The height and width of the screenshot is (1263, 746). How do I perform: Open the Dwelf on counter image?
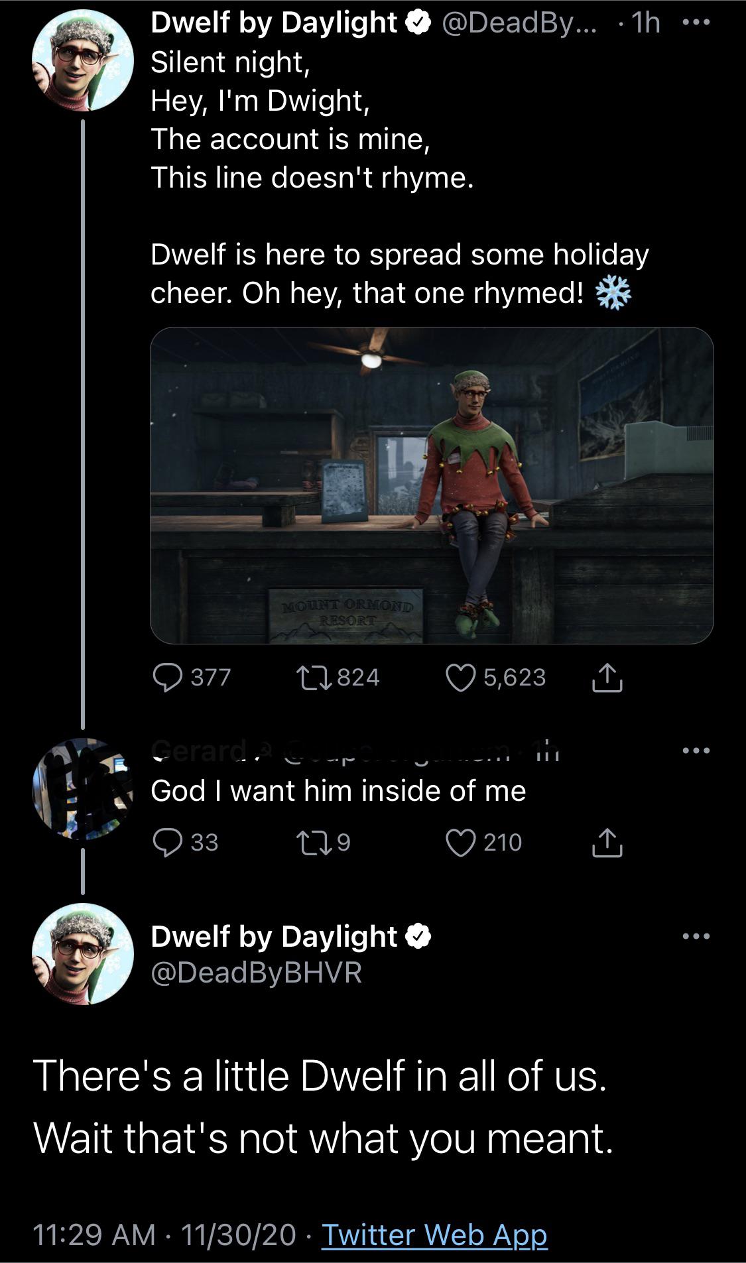pyautogui.click(x=432, y=485)
